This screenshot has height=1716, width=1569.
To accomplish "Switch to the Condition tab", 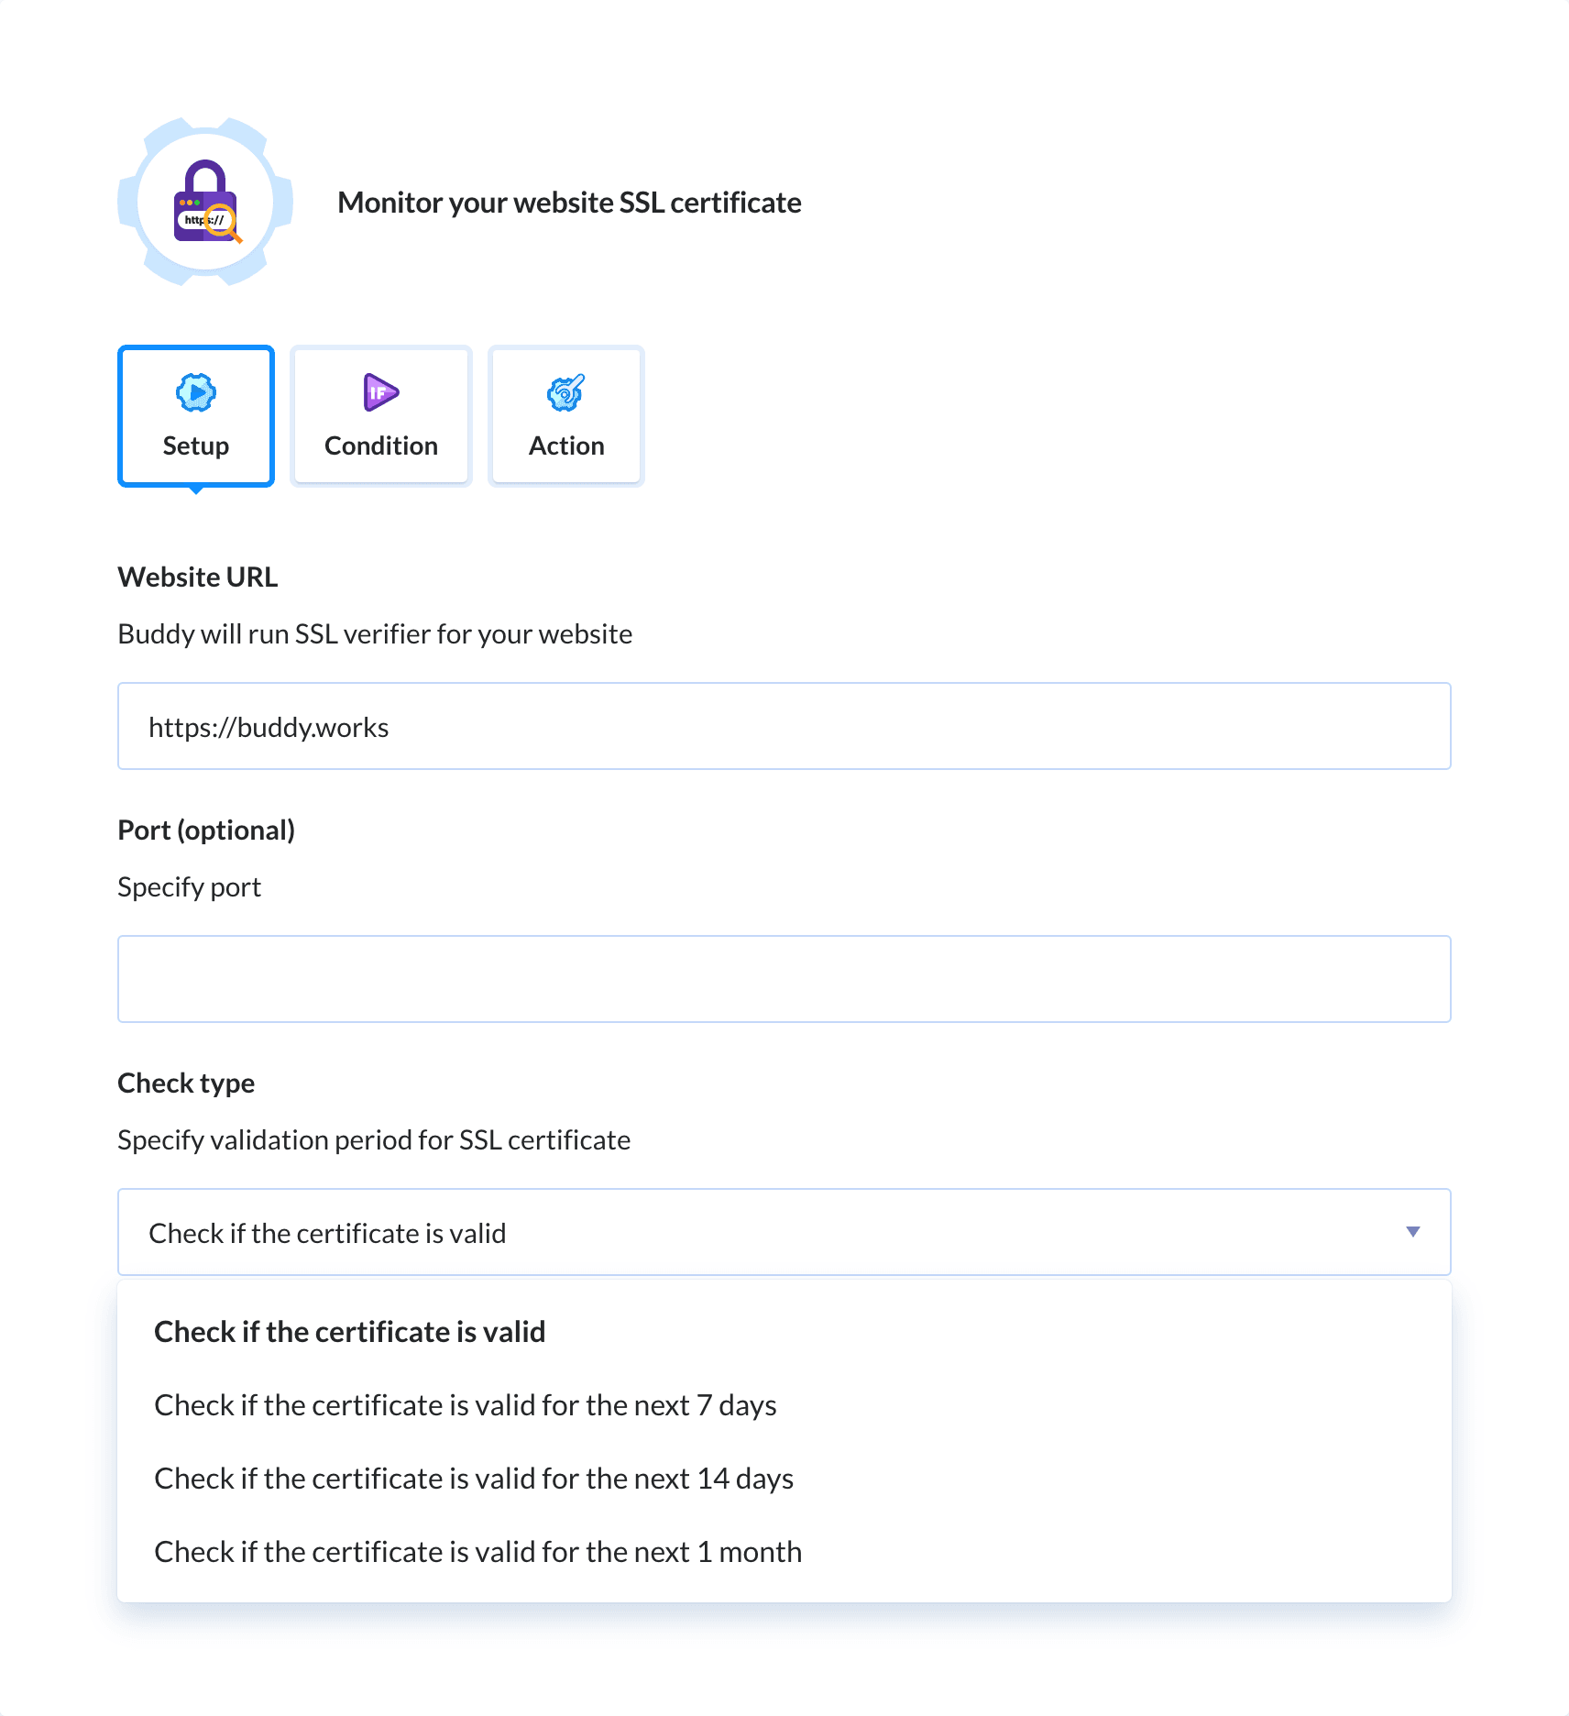I will click(x=379, y=414).
